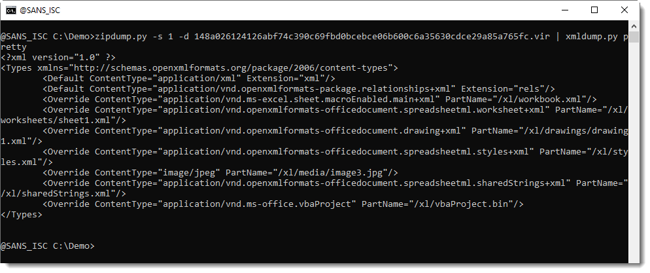Image resolution: width=650 pixels, height=273 pixels.
Task: Minimize the @SANS_ISC console window
Action: (564, 10)
